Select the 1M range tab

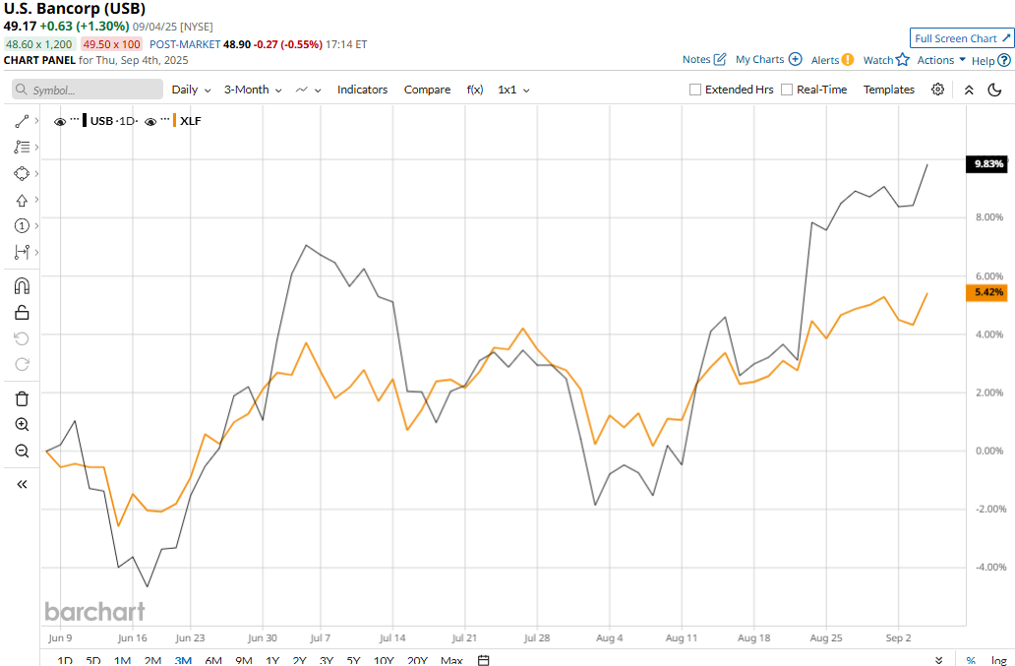pyautogui.click(x=122, y=660)
